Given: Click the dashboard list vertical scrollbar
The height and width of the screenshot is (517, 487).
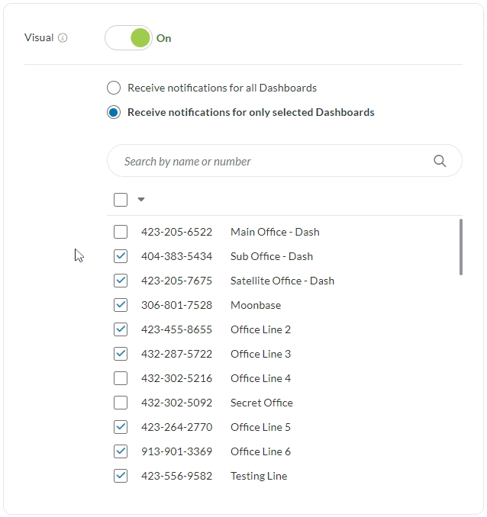Looking at the screenshot, I should coord(460,247).
